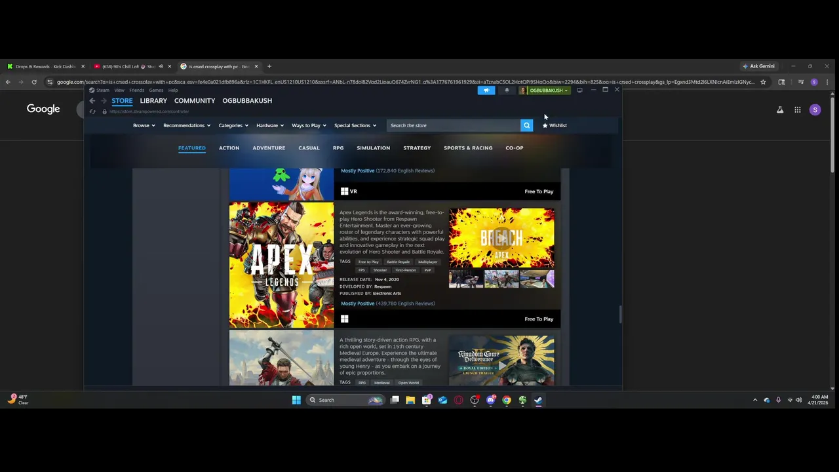
Task: Expand the Hardware dropdown
Action: pyautogui.click(x=270, y=125)
